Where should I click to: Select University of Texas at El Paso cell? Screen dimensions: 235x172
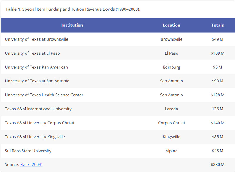coord(32,53)
